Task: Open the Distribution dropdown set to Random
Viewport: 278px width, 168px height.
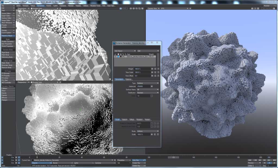Action: coord(148,93)
